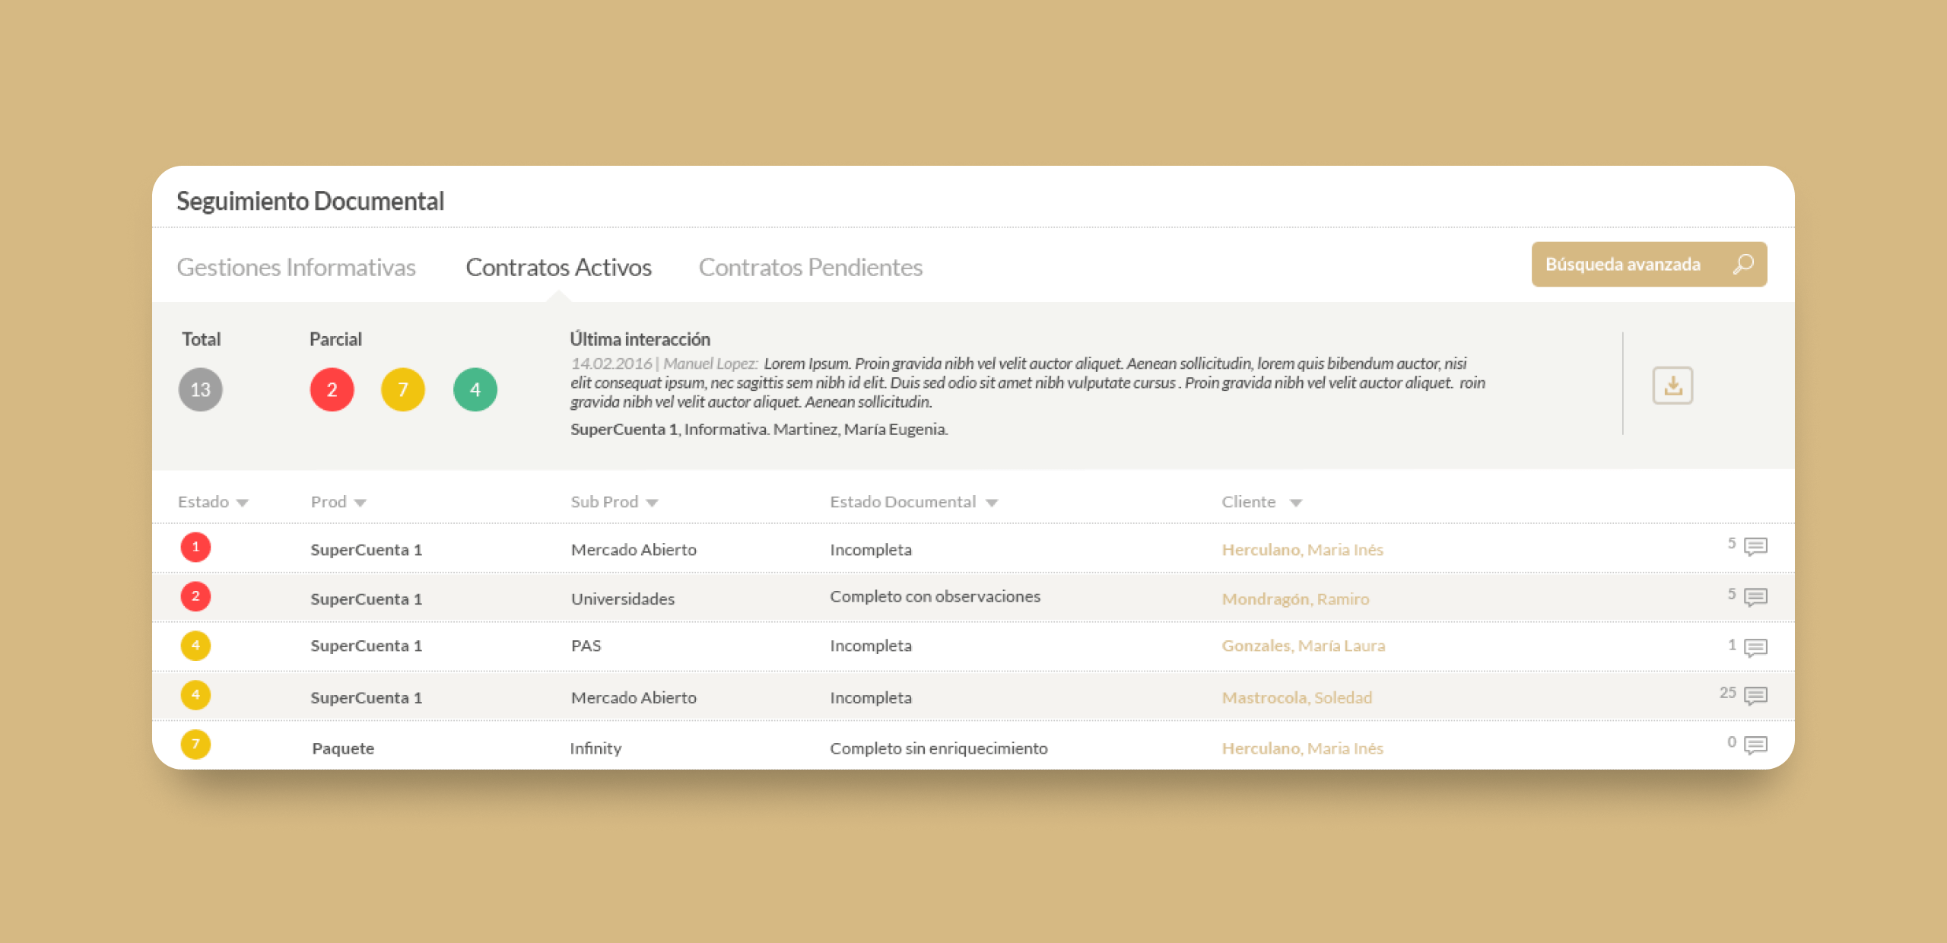Filter by the green Parcial 4 badge
The width and height of the screenshot is (1947, 943).
click(x=475, y=389)
